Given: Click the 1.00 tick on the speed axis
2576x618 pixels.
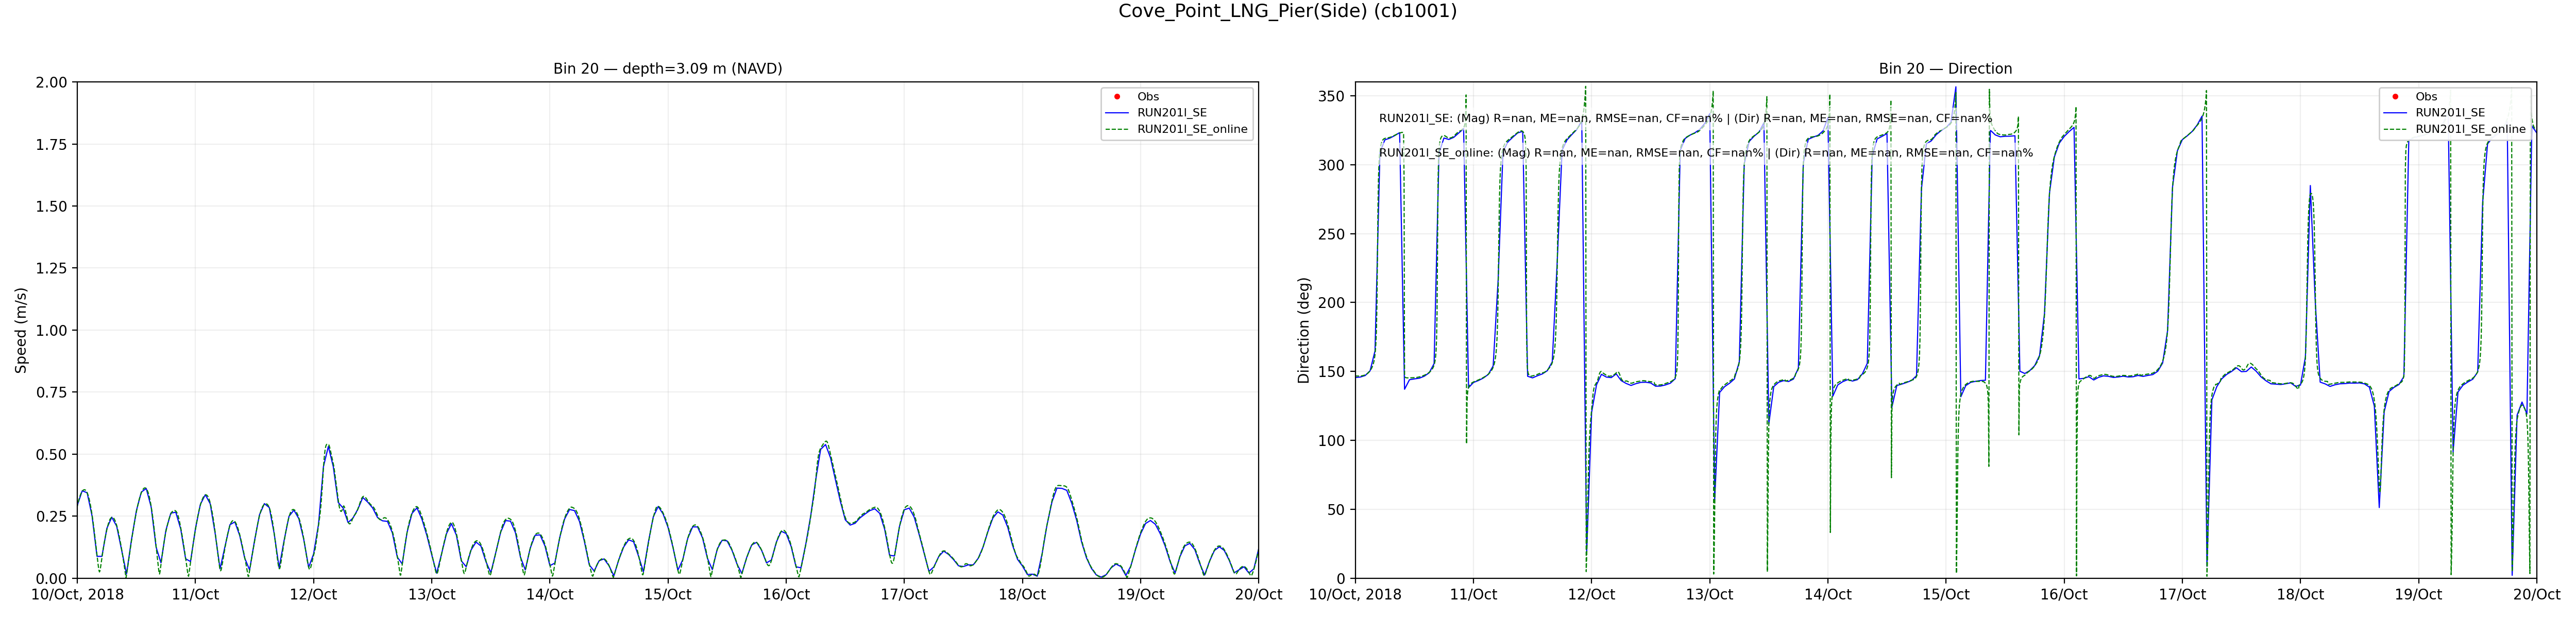Looking at the screenshot, I should pos(51,330).
